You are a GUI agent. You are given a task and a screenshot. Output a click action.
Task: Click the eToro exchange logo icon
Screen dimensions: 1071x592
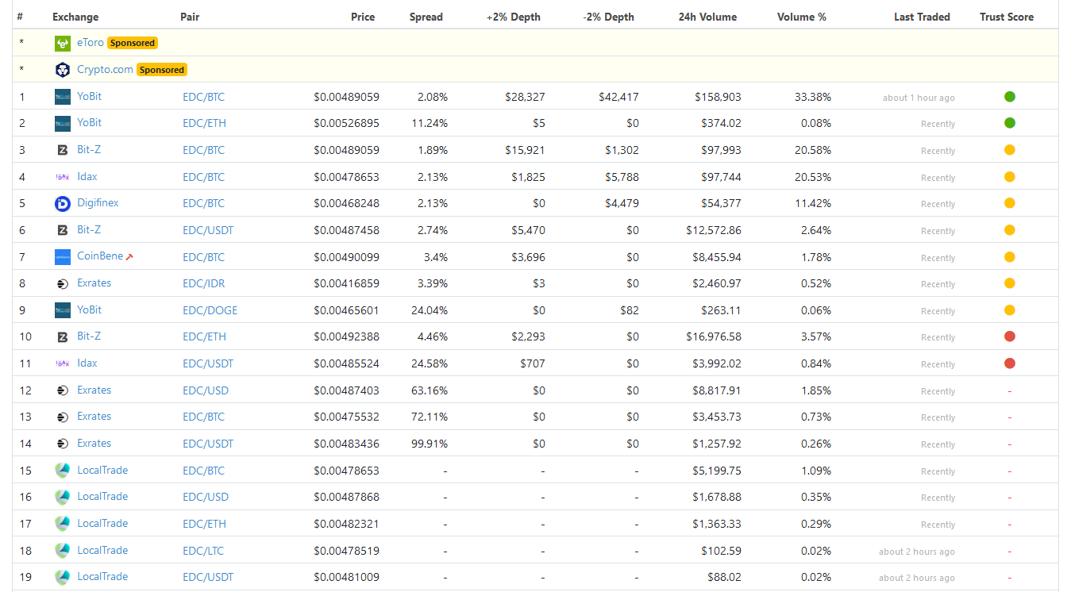(x=63, y=43)
